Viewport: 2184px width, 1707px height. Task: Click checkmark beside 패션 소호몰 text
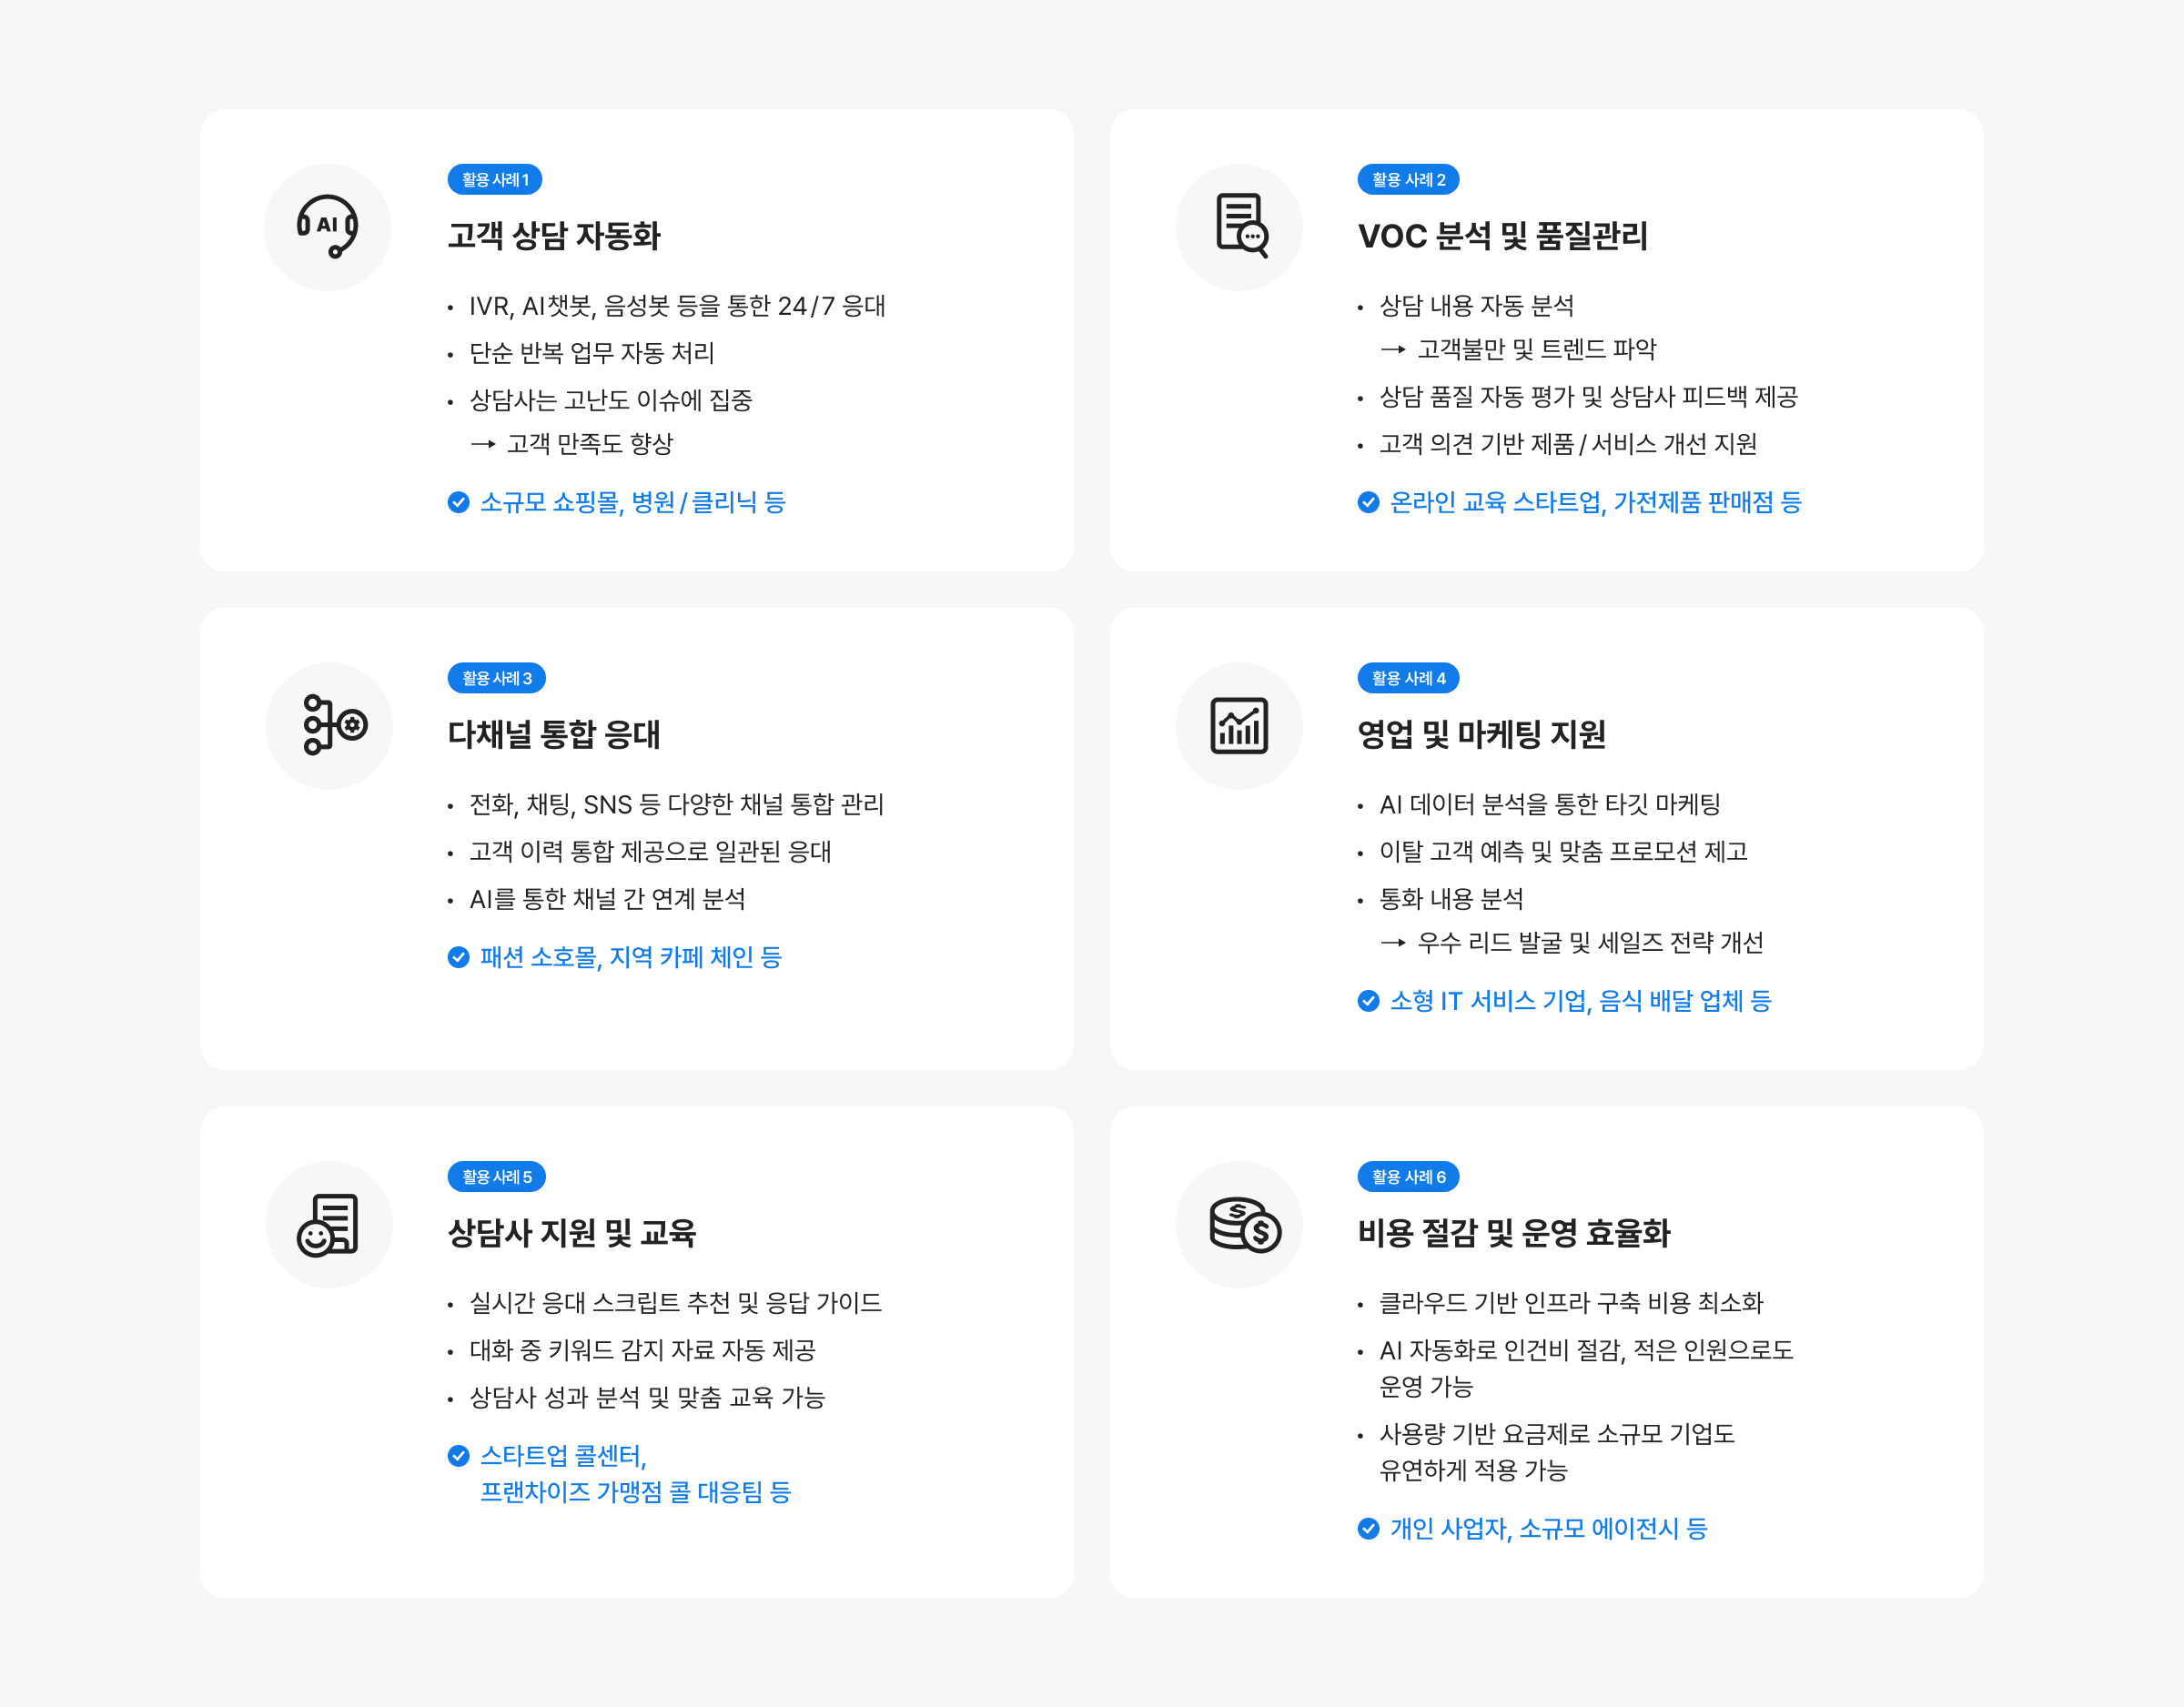[459, 958]
